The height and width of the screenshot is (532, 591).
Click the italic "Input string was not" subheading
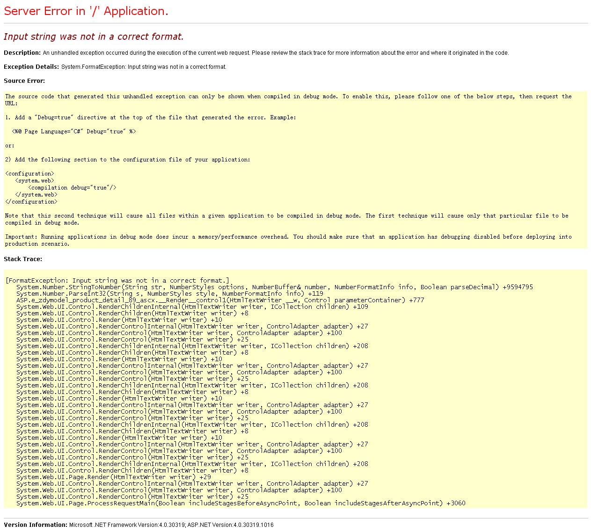[94, 37]
